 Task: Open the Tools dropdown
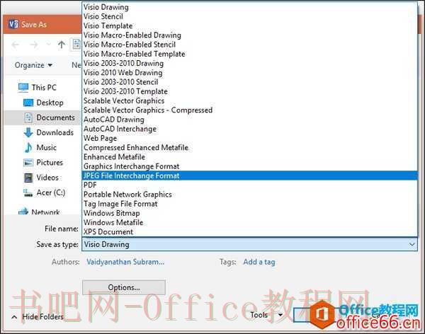[266, 315]
